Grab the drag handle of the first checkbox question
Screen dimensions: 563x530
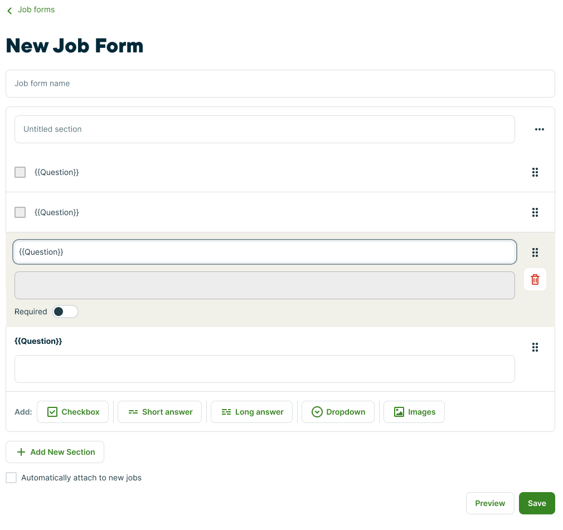pyautogui.click(x=535, y=172)
